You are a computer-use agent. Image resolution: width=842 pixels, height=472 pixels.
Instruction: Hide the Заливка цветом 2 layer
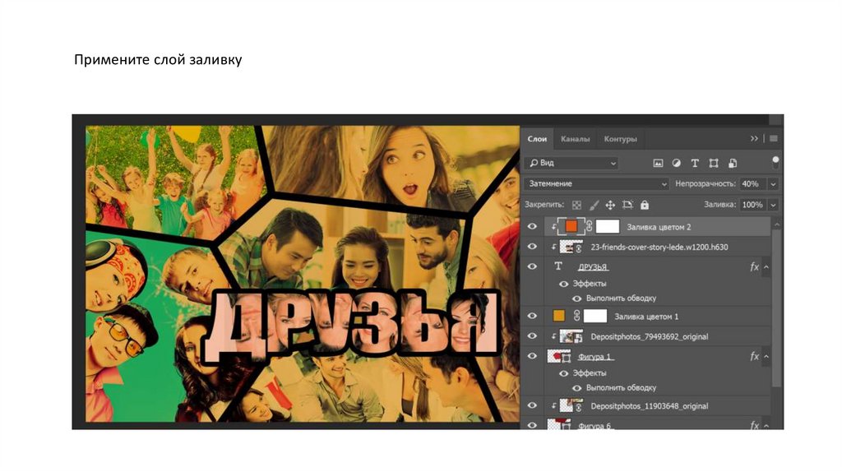click(x=532, y=226)
